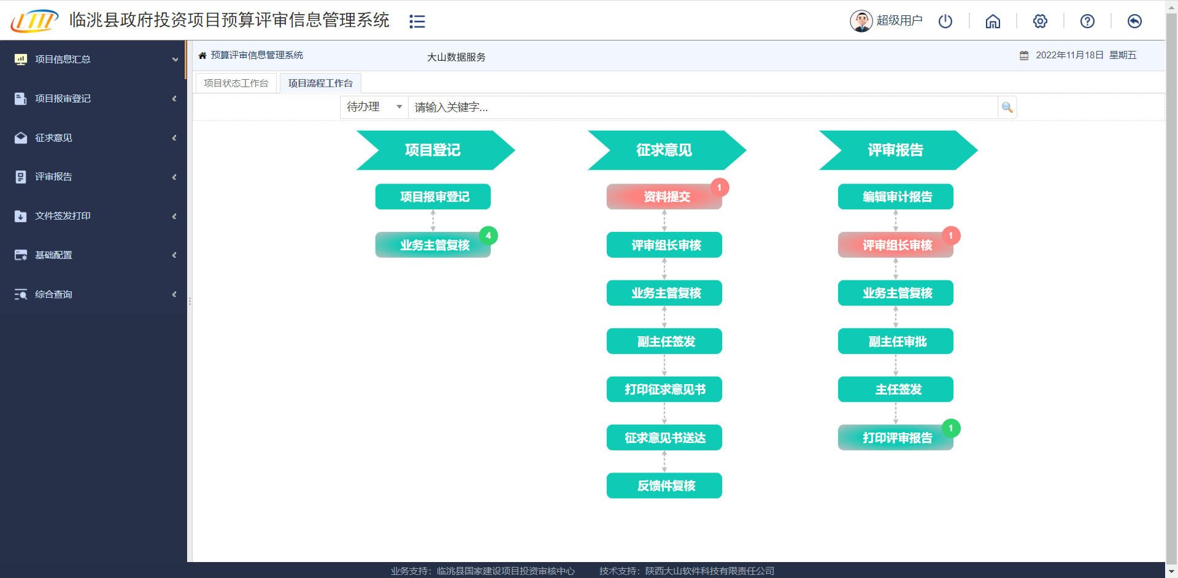
Task: Click the 征求意见 stage header arrow
Action: tap(667, 150)
